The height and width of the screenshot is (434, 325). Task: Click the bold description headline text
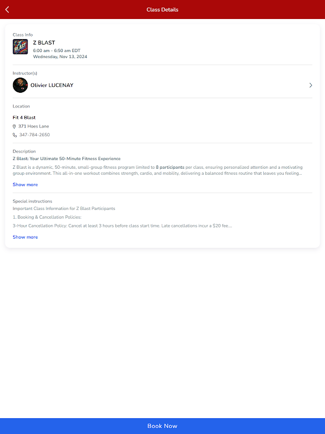[x=67, y=158]
